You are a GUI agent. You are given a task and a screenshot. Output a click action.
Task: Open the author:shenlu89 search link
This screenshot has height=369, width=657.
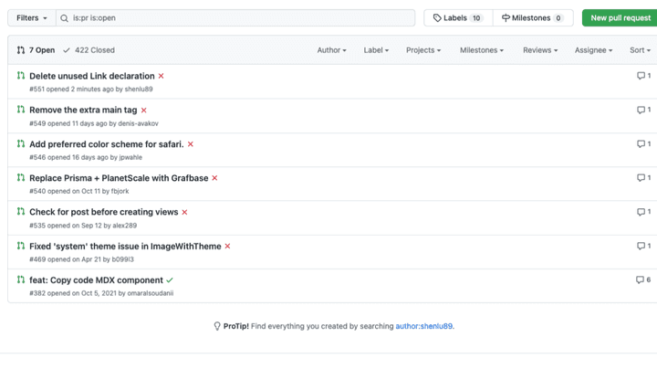pyautogui.click(x=424, y=326)
